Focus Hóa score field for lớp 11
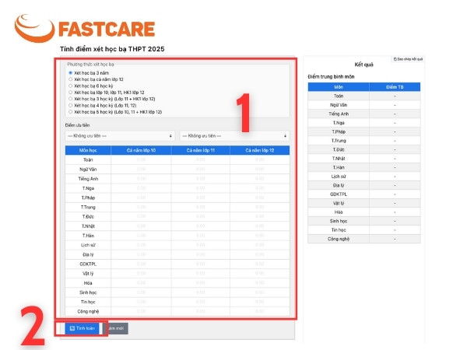 coord(201,283)
